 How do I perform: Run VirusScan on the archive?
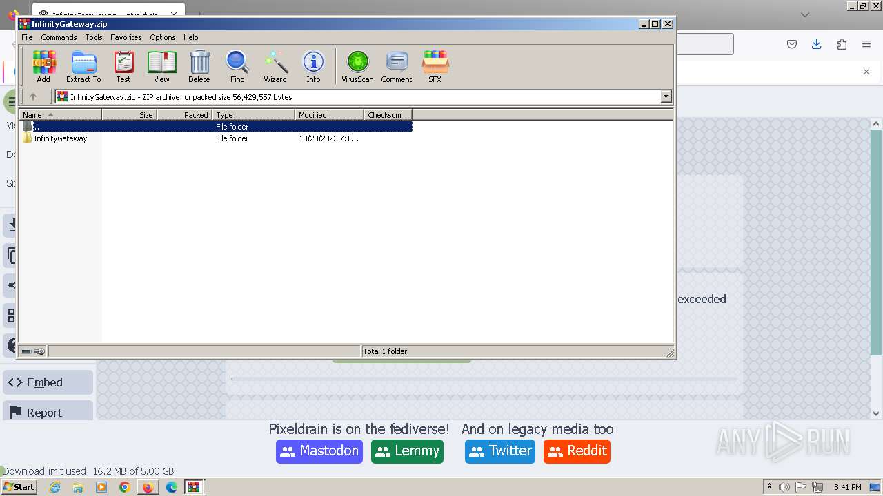pos(357,67)
